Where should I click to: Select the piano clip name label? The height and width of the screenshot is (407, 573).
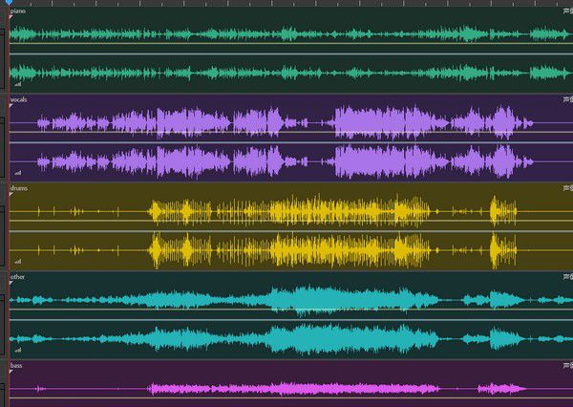[x=18, y=11]
